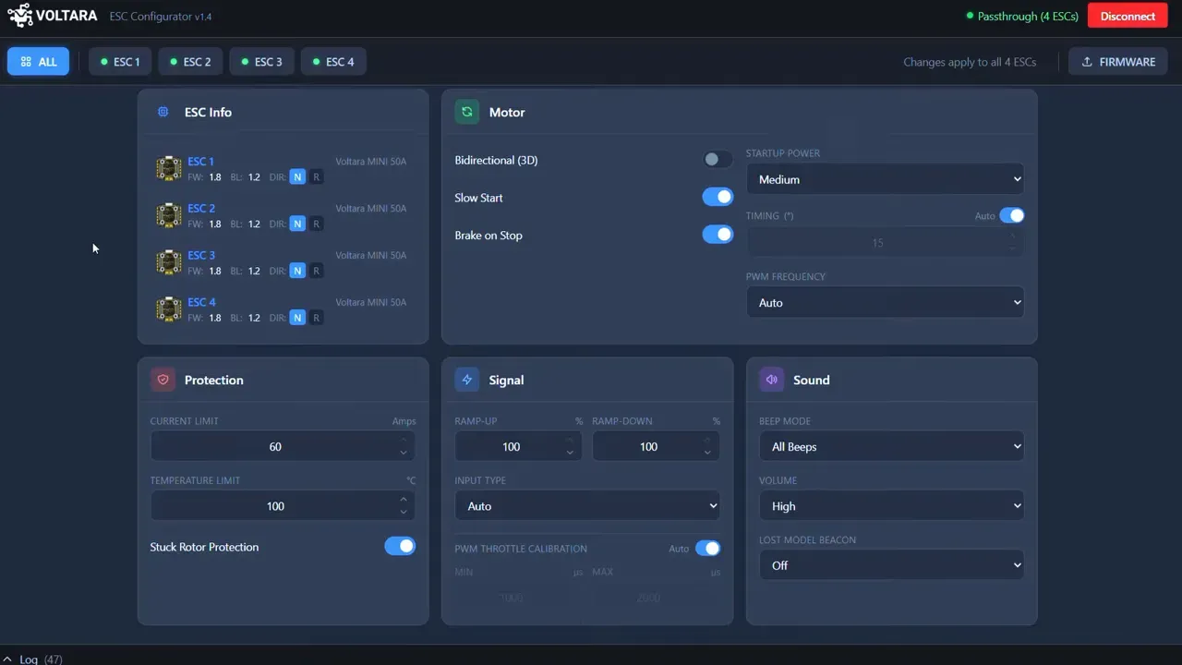Click the Voltara logo icon
1182x665 pixels.
point(19,16)
